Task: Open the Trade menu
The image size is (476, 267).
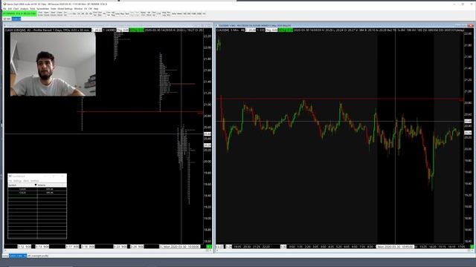Action: tap(53, 9)
